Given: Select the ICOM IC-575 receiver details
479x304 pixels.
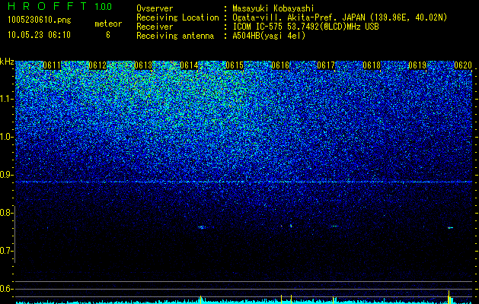Looking at the screenshot, I should (x=305, y=27).
